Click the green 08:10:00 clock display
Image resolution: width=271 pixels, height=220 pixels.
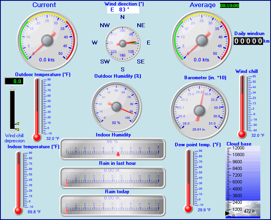point(230,6)
